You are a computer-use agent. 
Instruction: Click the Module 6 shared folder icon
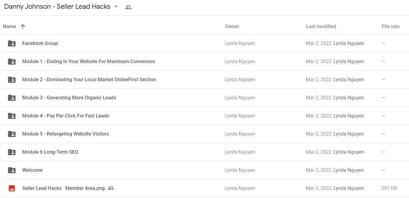coord(12,152)
